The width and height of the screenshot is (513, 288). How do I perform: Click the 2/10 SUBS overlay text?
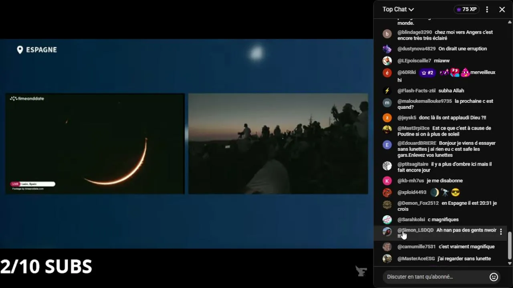(x=46, y=266)
